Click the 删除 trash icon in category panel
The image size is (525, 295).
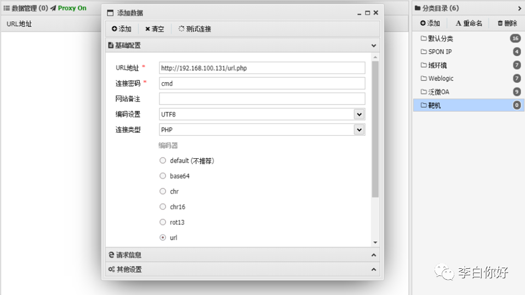500,23
